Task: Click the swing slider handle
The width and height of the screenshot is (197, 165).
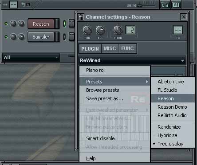Action: (x=139, y=6)
